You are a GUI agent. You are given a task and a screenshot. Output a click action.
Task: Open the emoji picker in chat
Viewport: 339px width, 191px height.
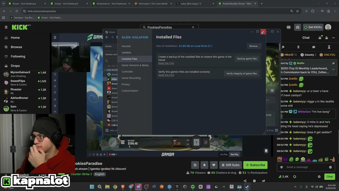pos(330,167)
